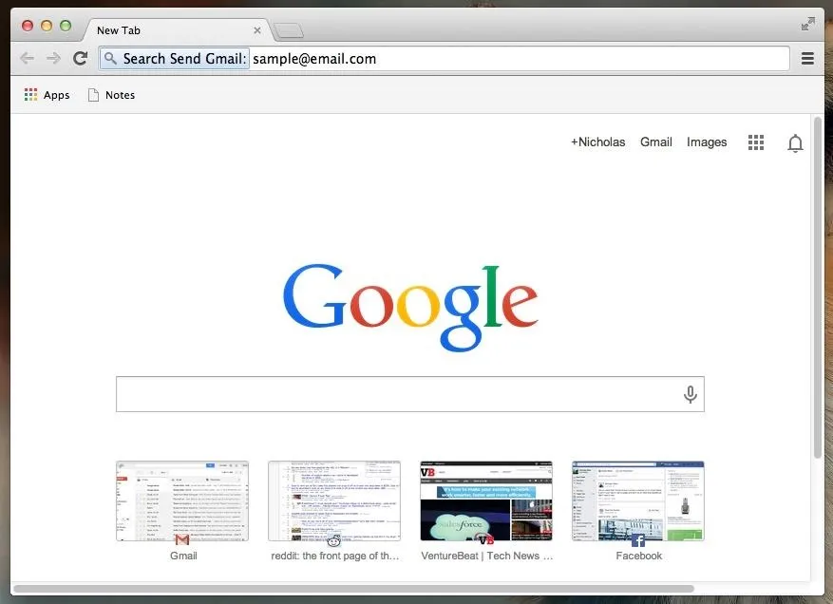The width and height of the screenshot is (833, 604).
Task: Open the Chrome hamburger menu
Action: 807,59
